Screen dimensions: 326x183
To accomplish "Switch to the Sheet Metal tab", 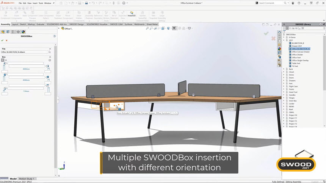I will 152,24.
